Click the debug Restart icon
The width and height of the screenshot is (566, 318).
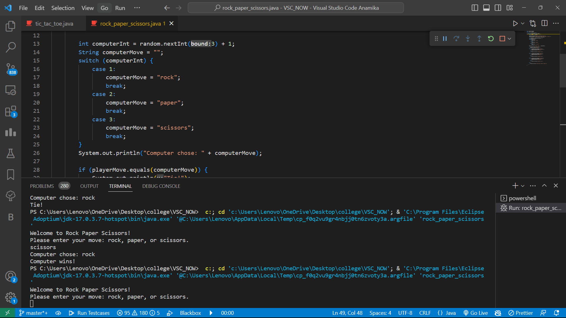coord(491,39)
